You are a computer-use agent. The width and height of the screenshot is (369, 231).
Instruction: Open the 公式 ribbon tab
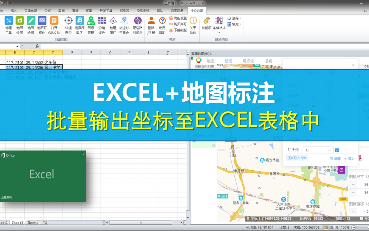point(48,11)
